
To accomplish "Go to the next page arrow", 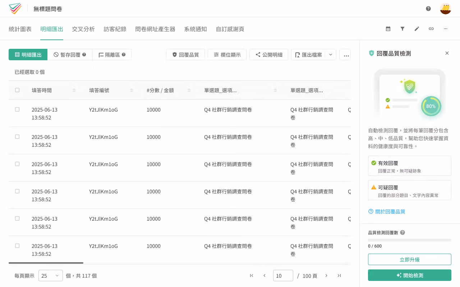I will coord(326,276).
